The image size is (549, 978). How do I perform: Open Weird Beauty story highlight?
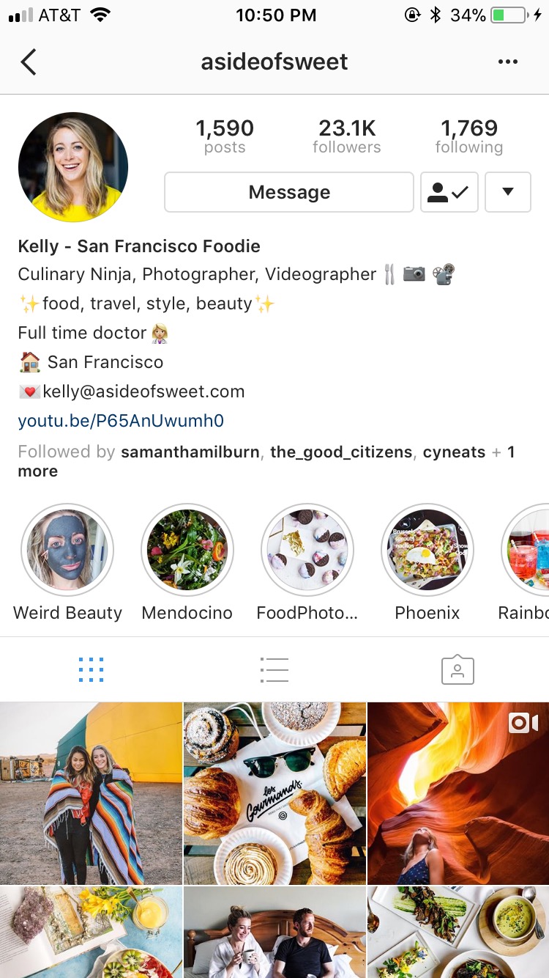click(67, 550)
